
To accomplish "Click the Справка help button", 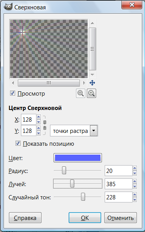I will [25, 218].
